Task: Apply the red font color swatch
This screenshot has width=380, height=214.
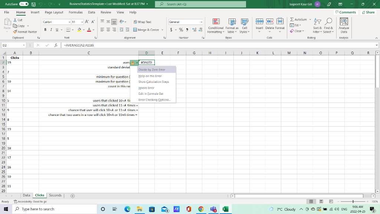Action: 89,30
